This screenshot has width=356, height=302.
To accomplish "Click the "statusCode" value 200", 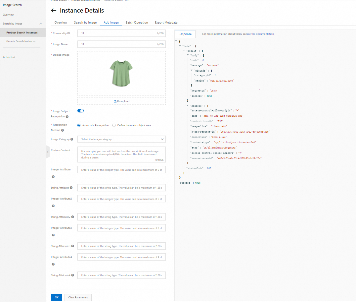I will (x=209, y=168).
